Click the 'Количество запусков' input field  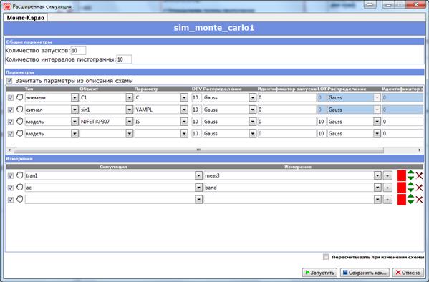(x=78, y=51)
